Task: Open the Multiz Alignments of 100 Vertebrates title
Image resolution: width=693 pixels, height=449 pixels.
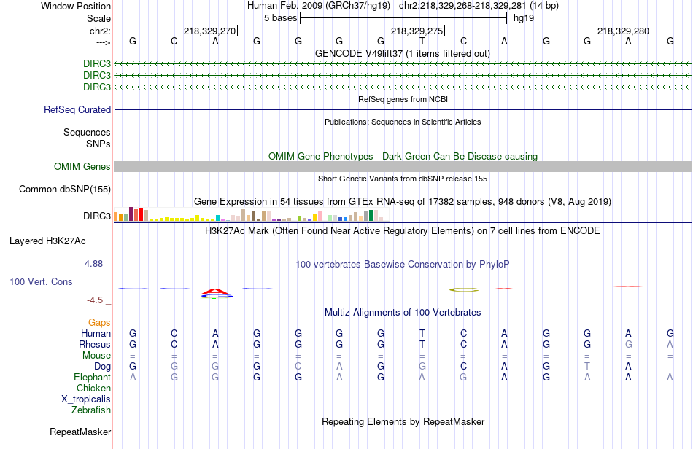Action: click(x=403, y=312)
